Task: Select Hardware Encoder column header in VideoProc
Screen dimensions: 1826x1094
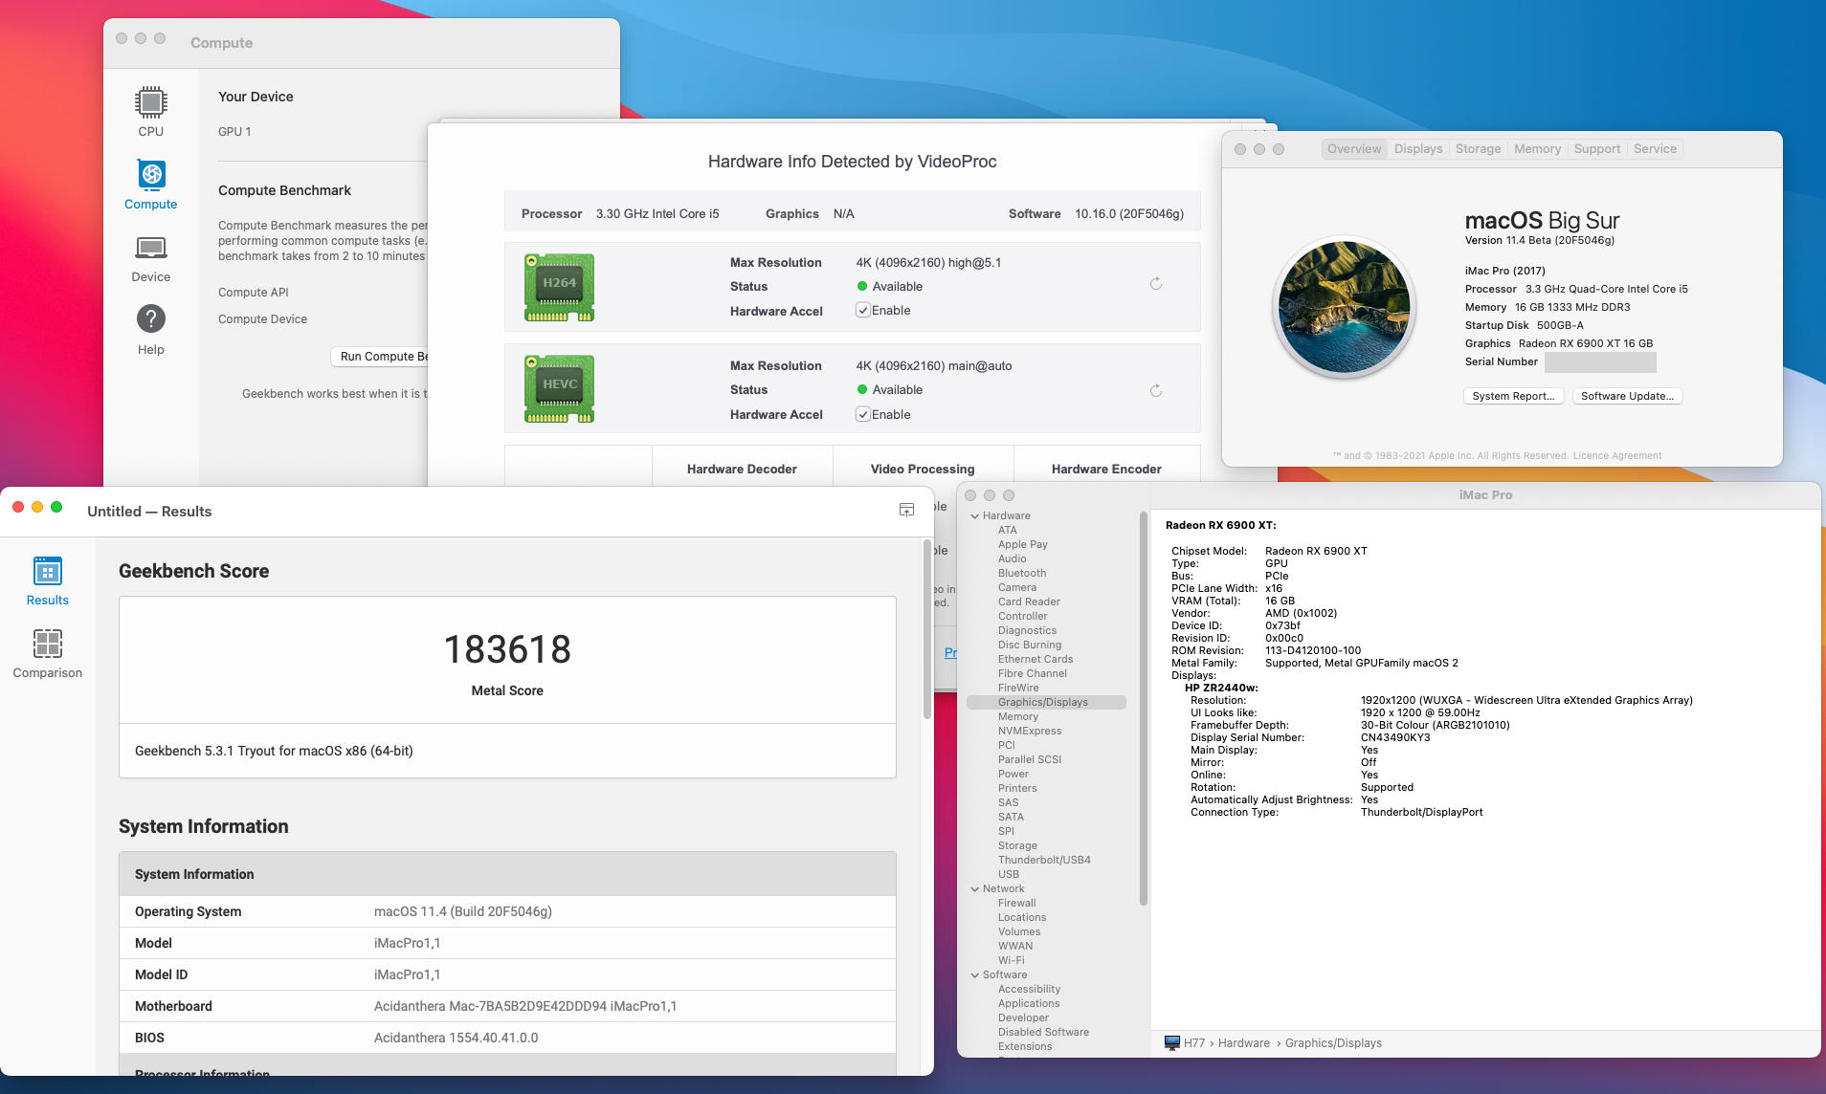Action: (x=1106, y=469)
